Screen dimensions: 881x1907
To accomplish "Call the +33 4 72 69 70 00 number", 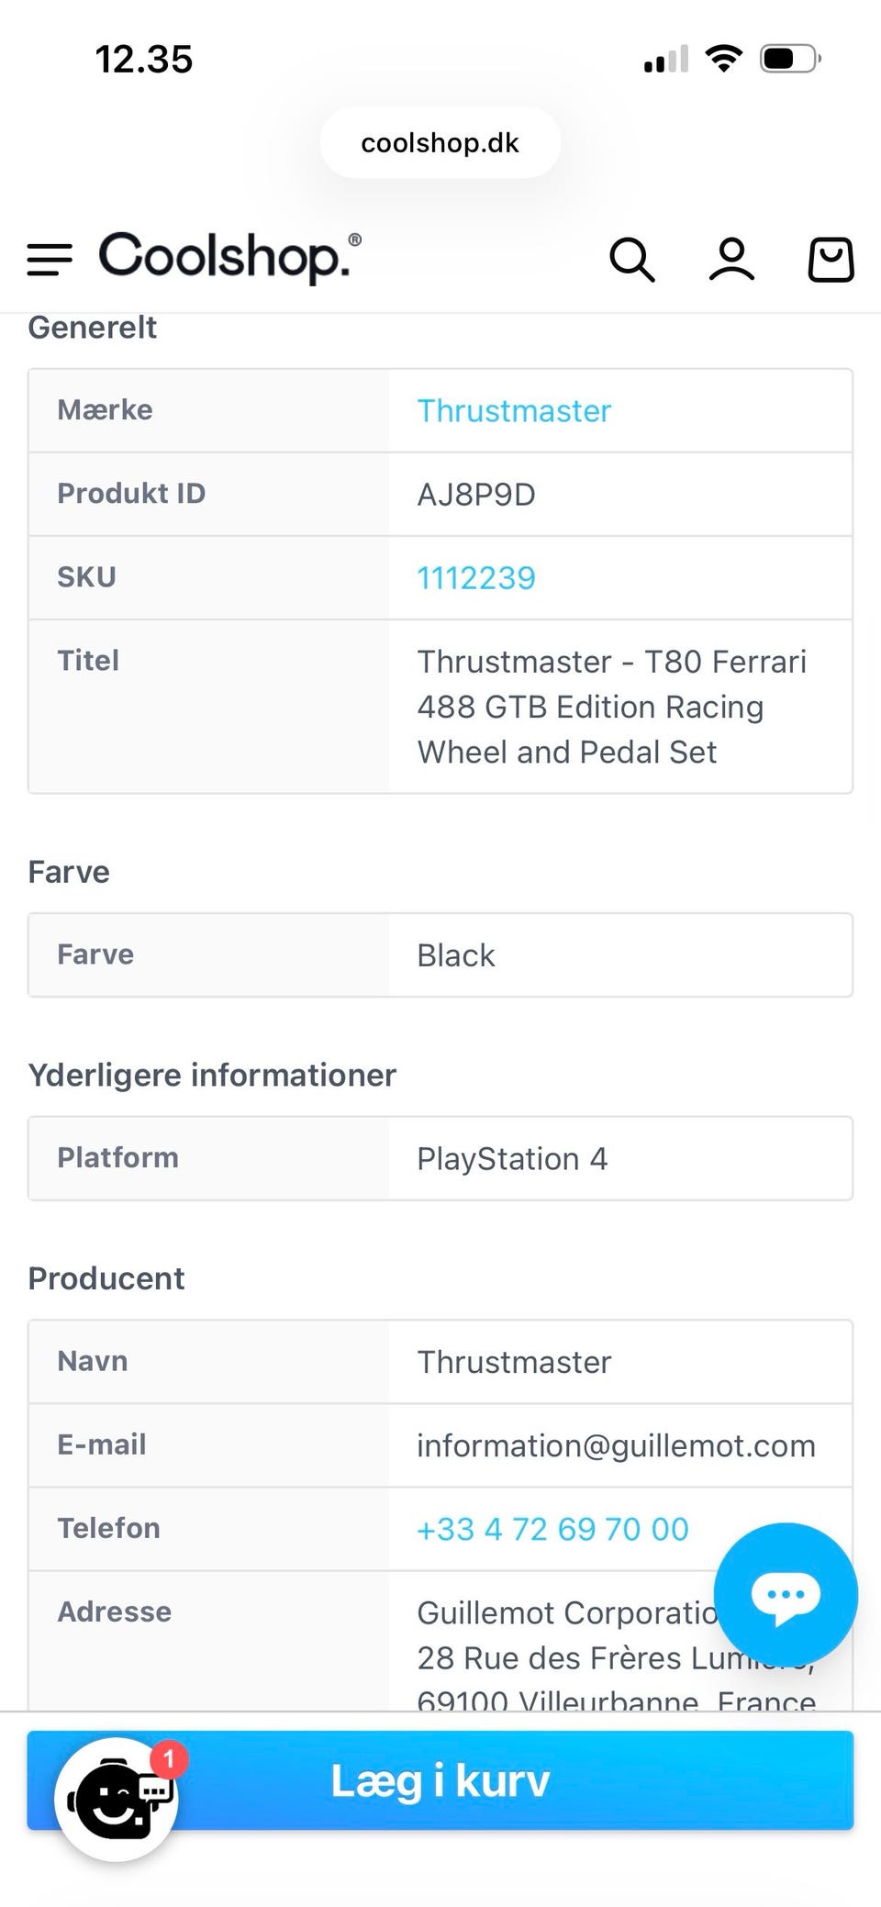I will pos(552,1530).
